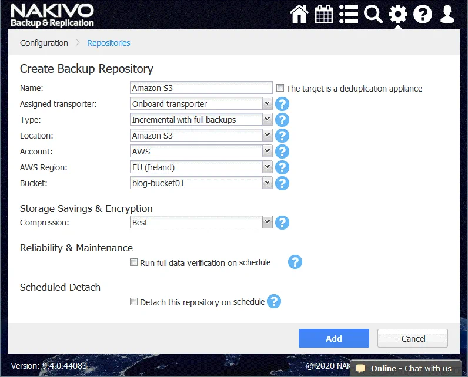Go to the Home dashboard icon
Viewport: 468px width, 377px height.
point(299,14)
